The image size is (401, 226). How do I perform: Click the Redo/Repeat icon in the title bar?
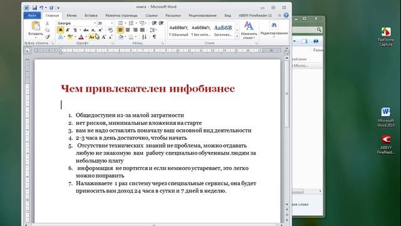pyautogui.click(x=51, y=8)
